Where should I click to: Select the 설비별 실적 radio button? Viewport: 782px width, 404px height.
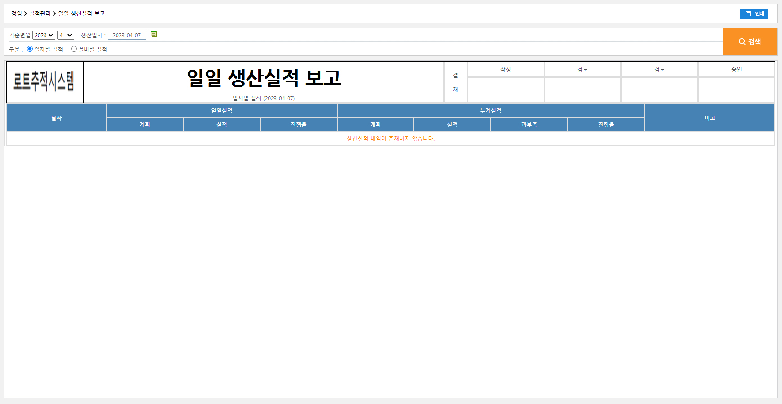[x=74, y=49]
